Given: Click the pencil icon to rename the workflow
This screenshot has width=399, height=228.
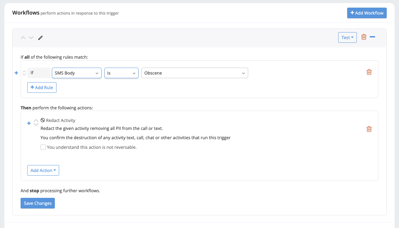Looking at the screenshot, I should coord(41,38).
